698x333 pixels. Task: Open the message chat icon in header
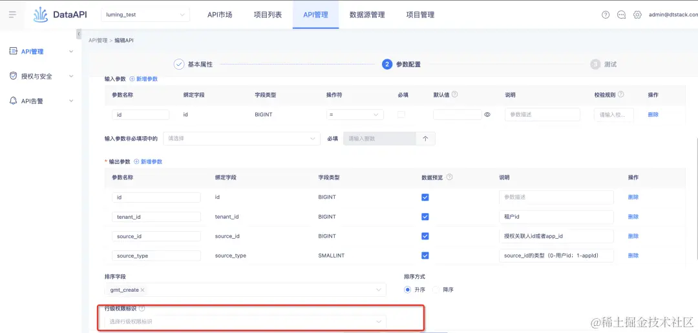point(622,15)
